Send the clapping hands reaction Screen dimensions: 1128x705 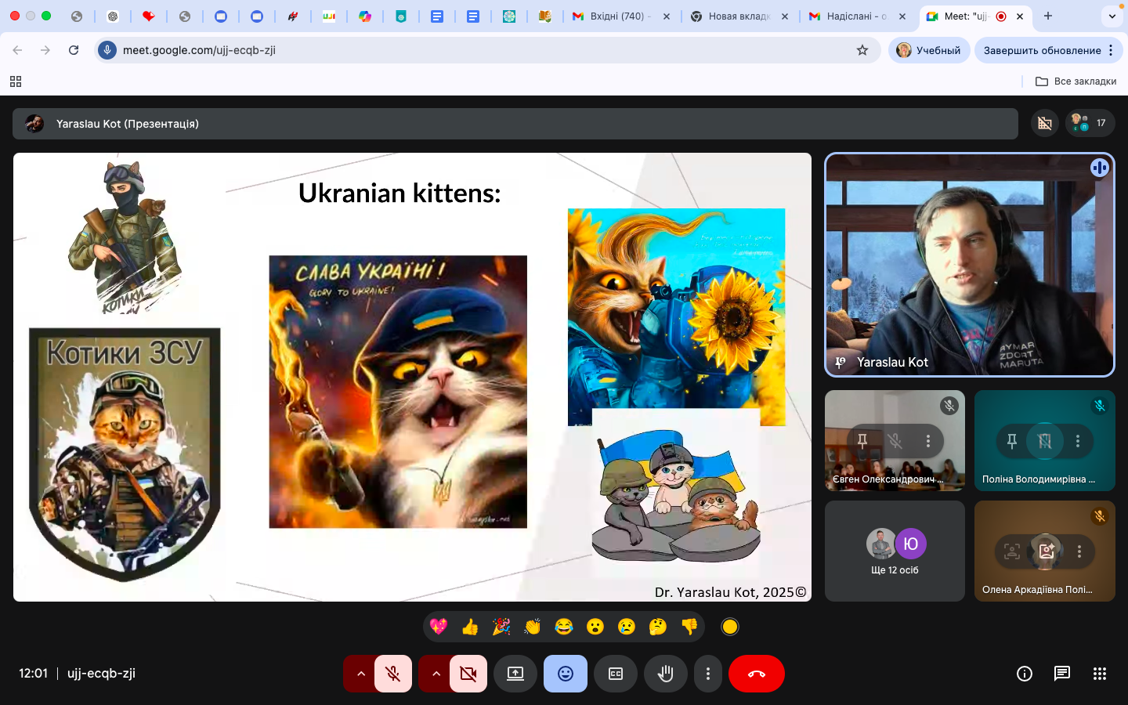[533, 627]
